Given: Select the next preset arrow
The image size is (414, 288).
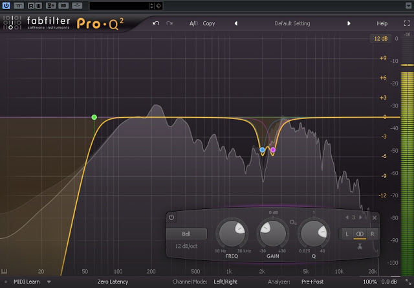Looking at the screenshot, I should 349,23.
